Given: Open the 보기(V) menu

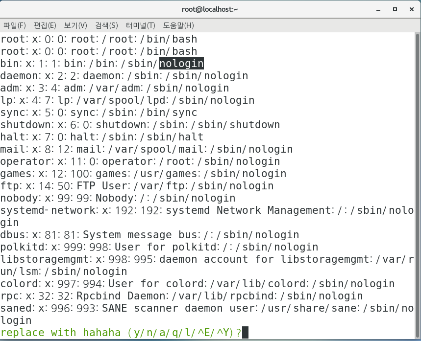Looking at the screenshot, I should click(x=75, y=25).
